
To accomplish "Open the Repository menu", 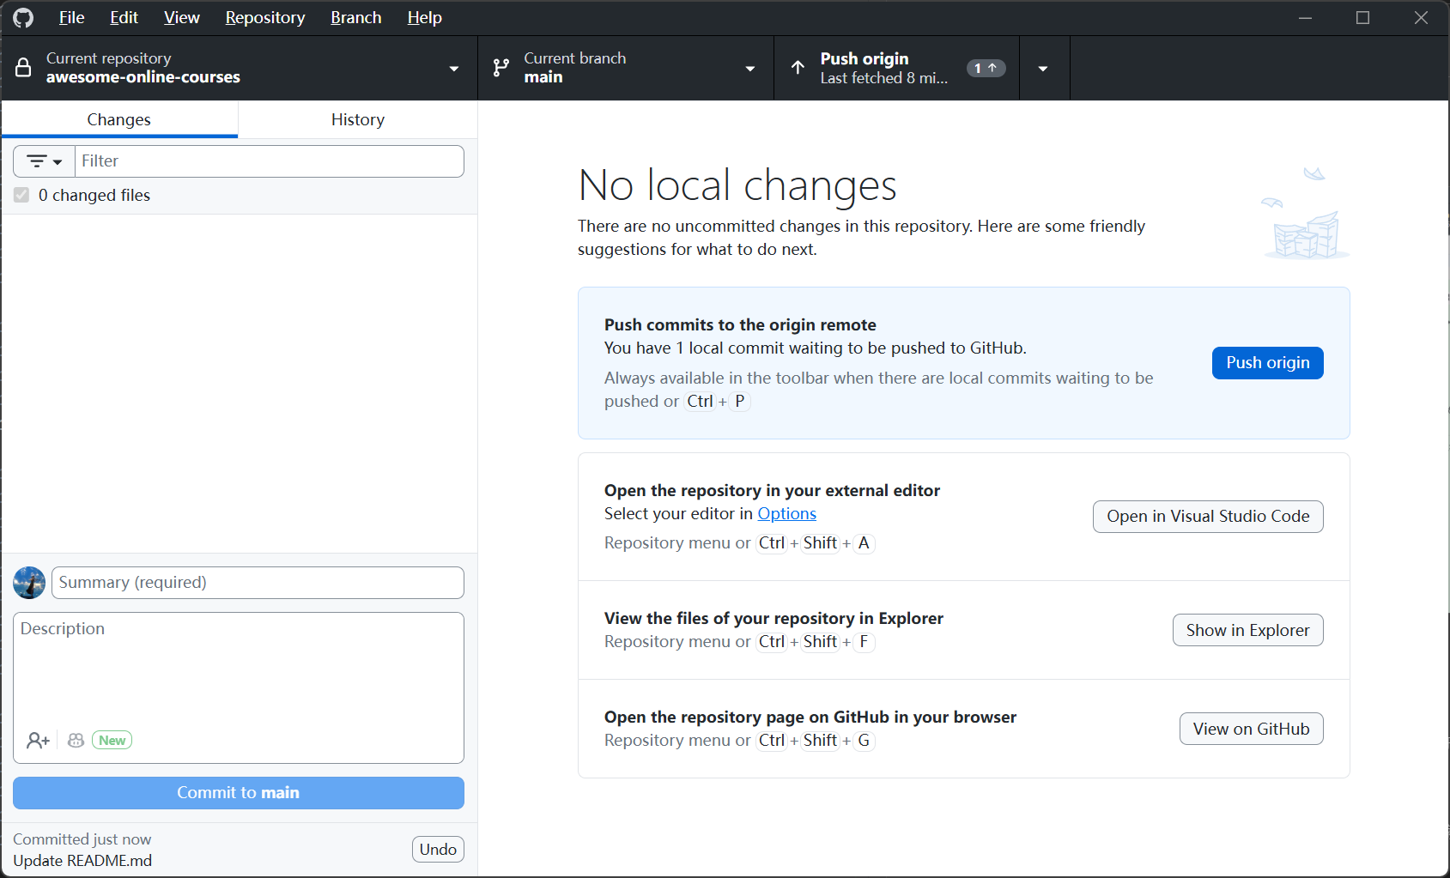I will [x=264, y=18].
